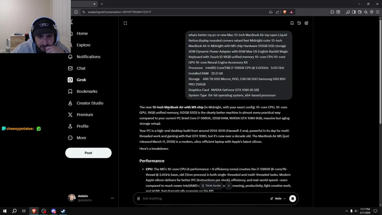The width and height of the screenshot is (382, 215).
Task: Click the Creator Studio flask icon
Action: point(70,103)
